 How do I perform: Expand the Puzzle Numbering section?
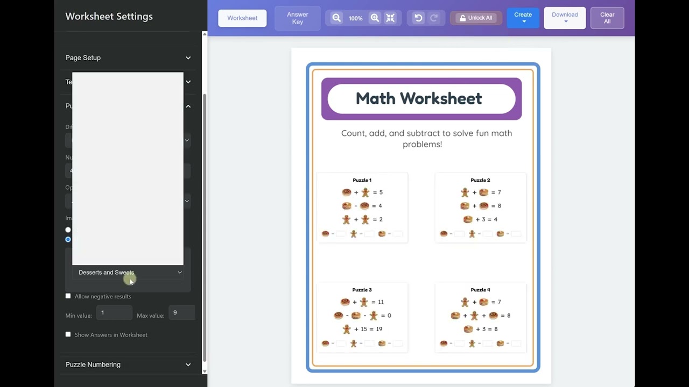(x=128, y=364)
